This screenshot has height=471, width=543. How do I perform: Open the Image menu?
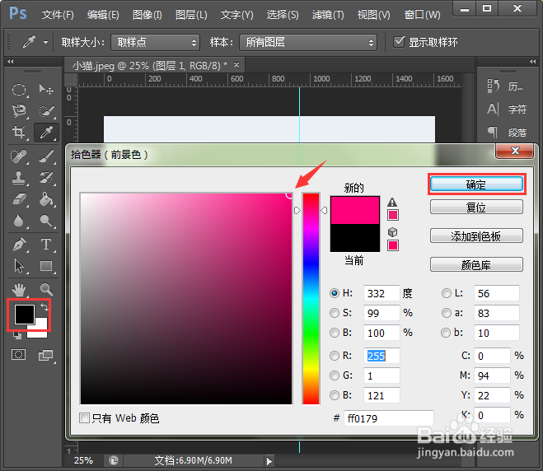(147, 15)
